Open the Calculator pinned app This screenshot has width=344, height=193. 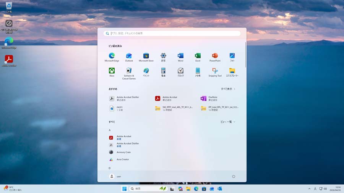pos(163,72)
